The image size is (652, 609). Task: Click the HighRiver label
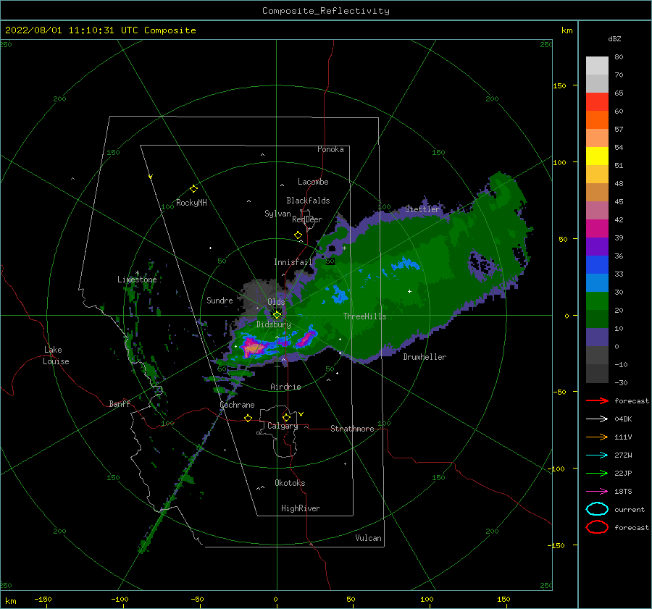[301, 508]
